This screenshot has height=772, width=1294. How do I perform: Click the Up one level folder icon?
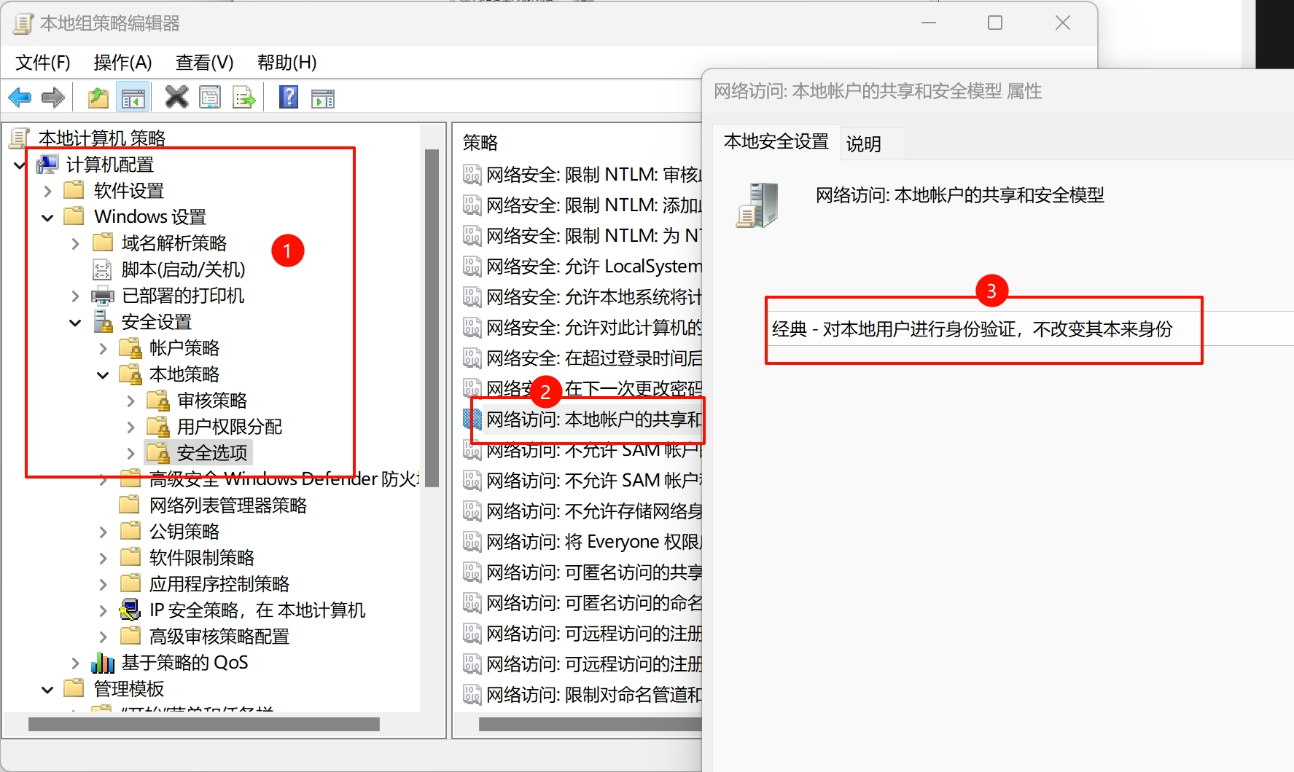pos(98,98)
